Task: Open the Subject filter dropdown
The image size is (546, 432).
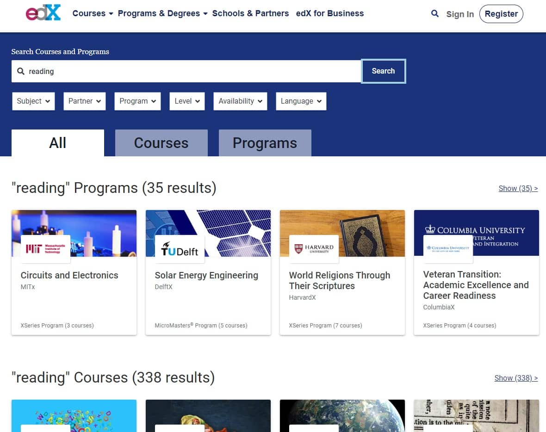Action: [33, 101]
